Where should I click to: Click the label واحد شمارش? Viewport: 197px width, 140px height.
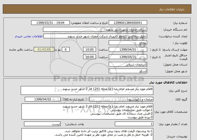pyautogui.click(x=74, y=124)
